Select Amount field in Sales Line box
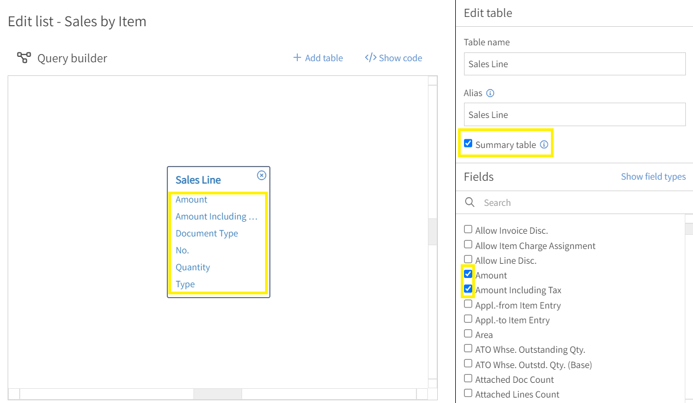Image resolution: width=693 pixels, height=403 pixels. coord(191,199)
